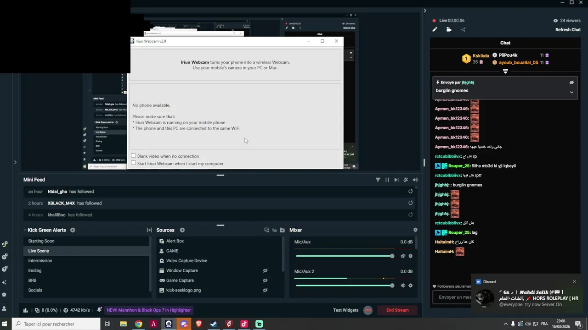This screenshot has height=330, width=588.
Task: Replay the Nidal_gha follow alert
Action: pyautogui.click(x=410, y=192)
